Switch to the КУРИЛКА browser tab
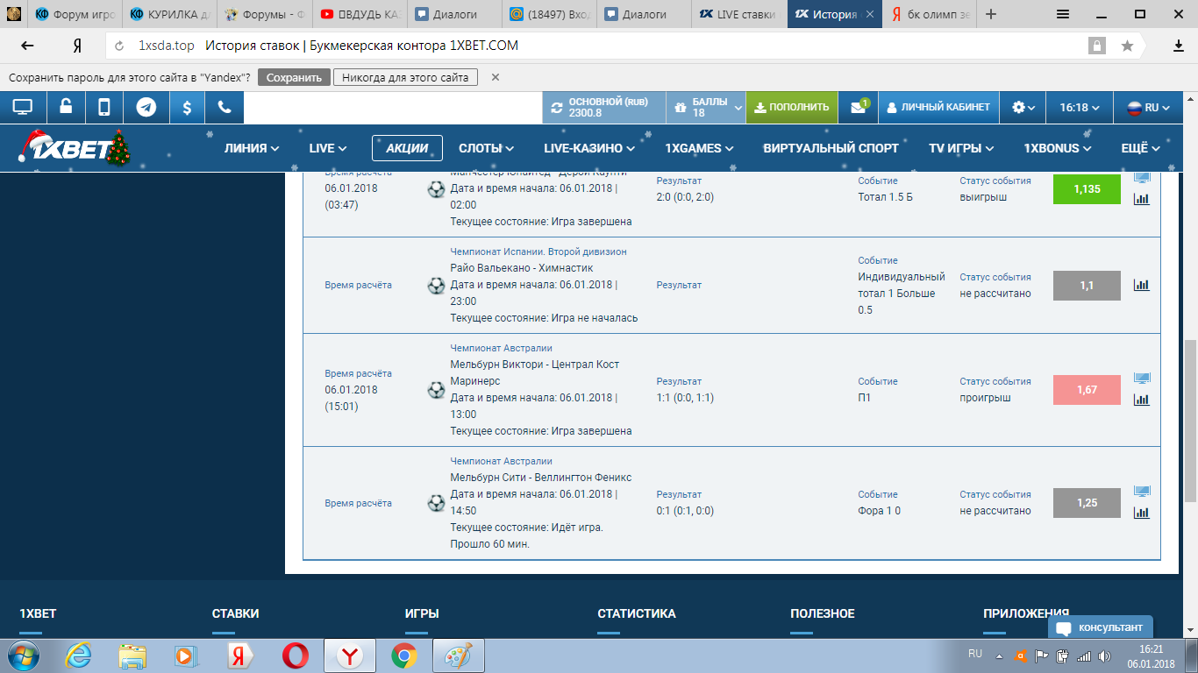Viewport: 1198px width, 673px height. pyautogui.click(x=170, y=14)
